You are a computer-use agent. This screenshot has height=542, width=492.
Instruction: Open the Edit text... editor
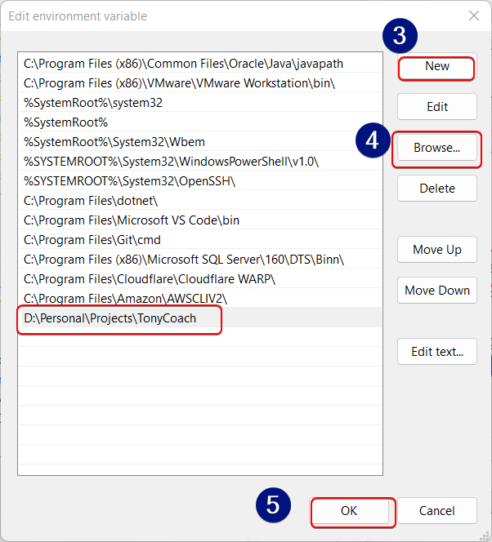pos(436,352)
